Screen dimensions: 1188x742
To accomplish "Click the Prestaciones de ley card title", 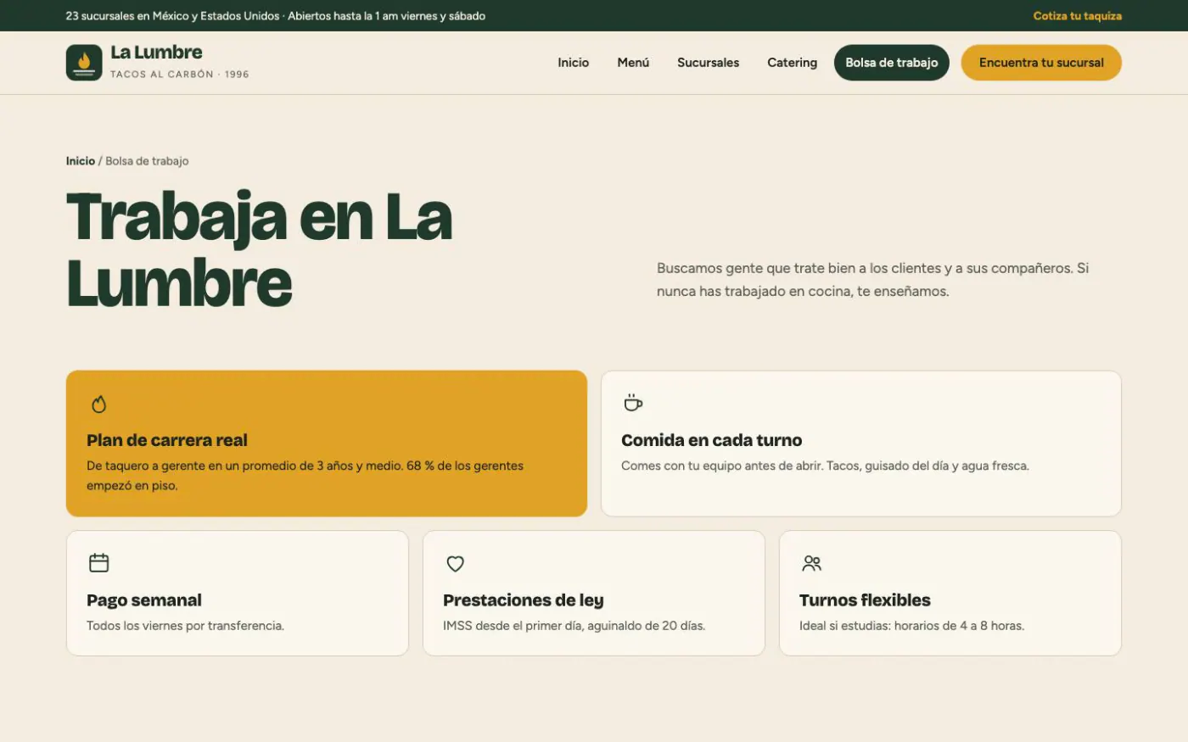I will [x=524, y=600].
